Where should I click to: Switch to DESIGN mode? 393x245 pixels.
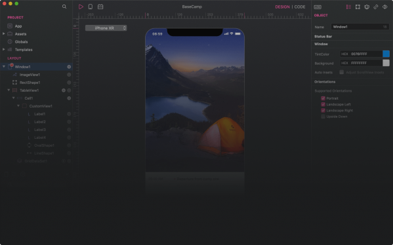[x=282, y=7]
